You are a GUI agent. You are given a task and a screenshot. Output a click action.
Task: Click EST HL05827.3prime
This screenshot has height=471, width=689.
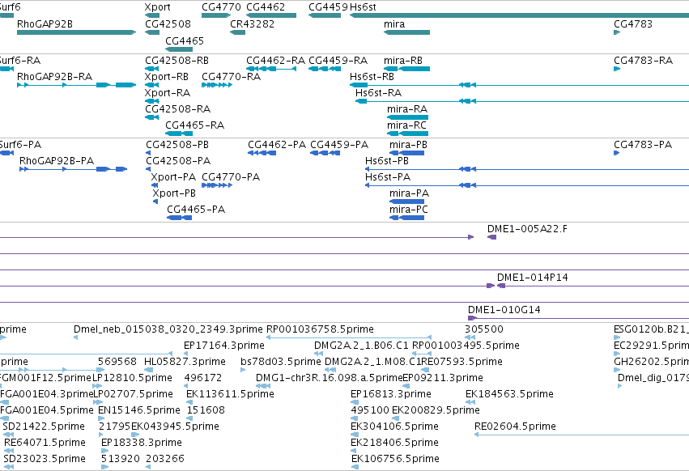click(148, 370)
